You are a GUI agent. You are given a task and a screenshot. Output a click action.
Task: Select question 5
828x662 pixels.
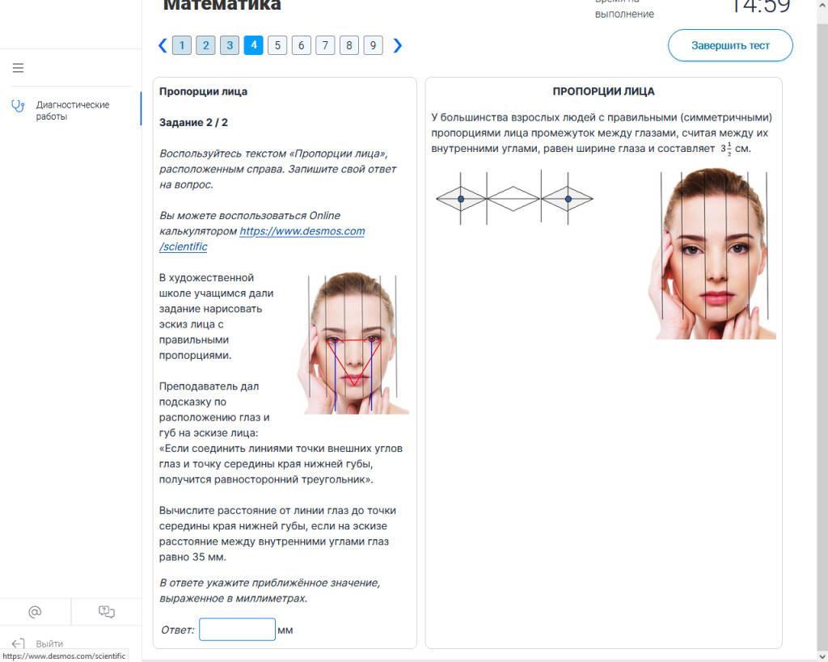click(x=277, y=45)
